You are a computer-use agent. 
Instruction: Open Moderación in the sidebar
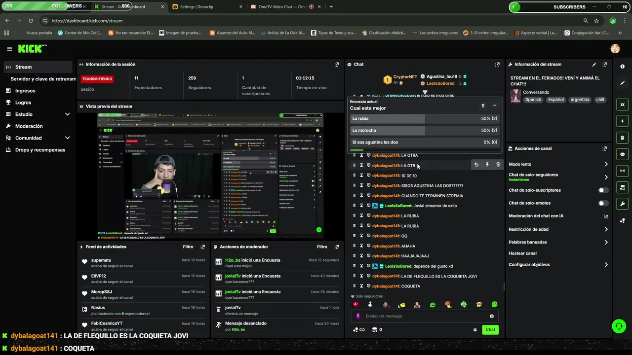click(x=39, y=126)
